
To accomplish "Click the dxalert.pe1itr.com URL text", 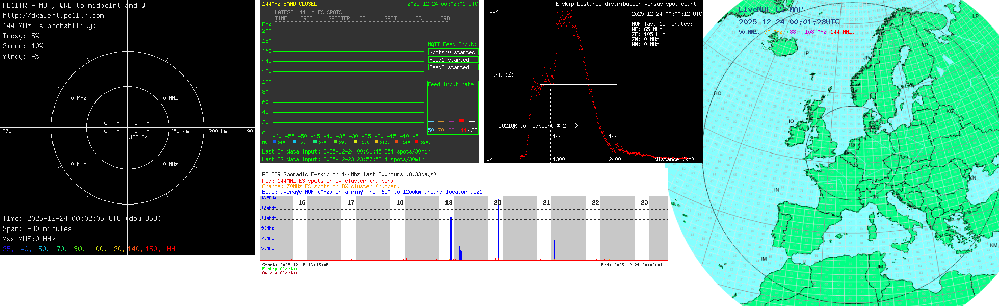I will point(54,15).
